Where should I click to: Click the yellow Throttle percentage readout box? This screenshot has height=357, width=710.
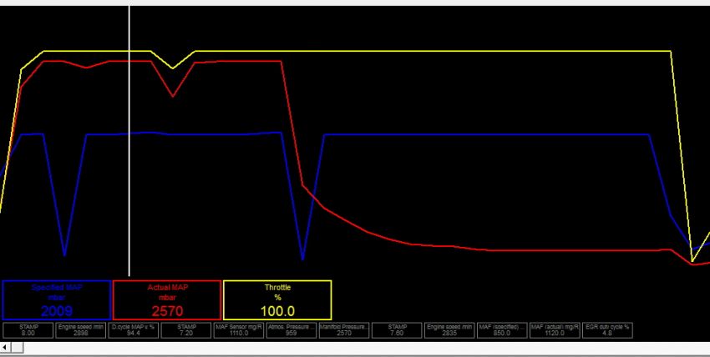point(277,299)
